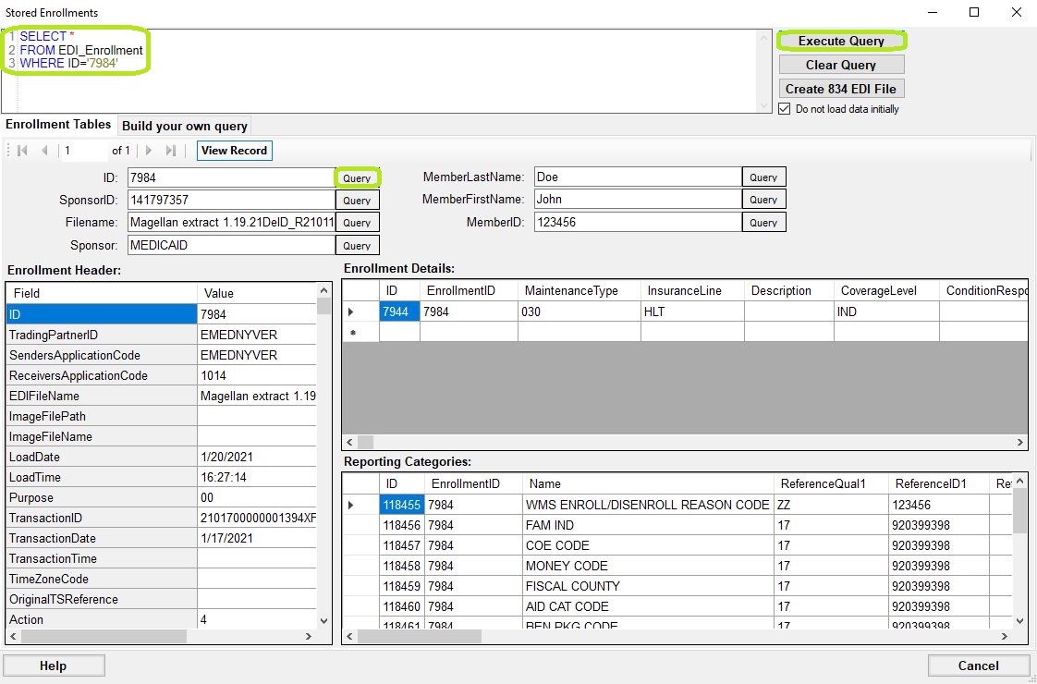The image size is (1037, 684).
Task: Click Query button next to MemberID
Action: 763,222
